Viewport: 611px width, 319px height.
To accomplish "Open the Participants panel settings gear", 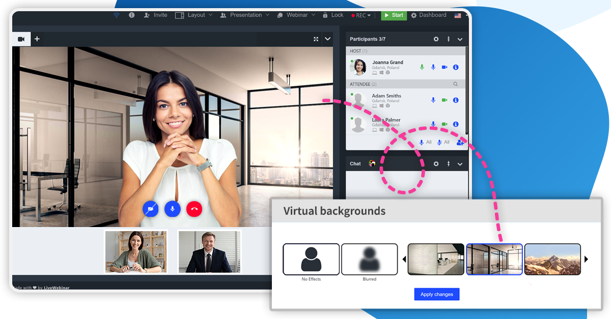I will (x=436, y=39).
